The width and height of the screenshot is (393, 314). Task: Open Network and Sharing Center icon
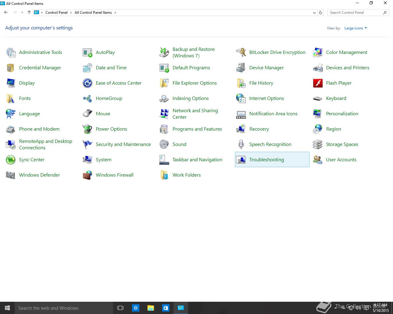164,114
